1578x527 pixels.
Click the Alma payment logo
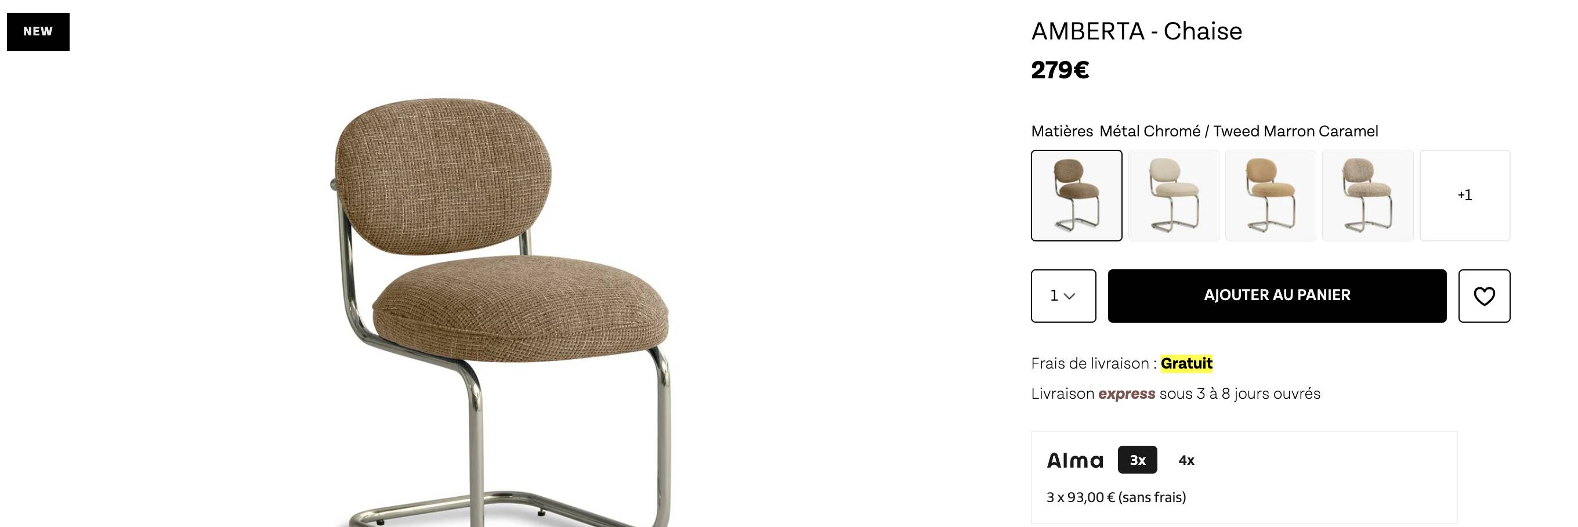pyautogui.click(x=1075, y=460)
